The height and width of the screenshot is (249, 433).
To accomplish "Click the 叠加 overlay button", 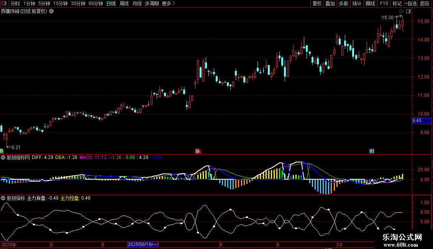I will [330, 3].
